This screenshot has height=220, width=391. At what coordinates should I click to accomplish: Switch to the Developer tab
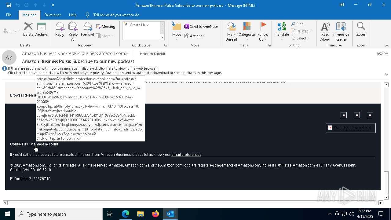point(53,15)
